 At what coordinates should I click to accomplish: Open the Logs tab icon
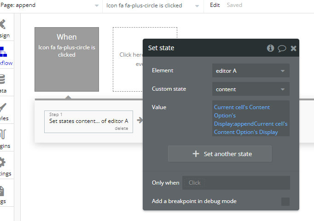coord(4,193)
